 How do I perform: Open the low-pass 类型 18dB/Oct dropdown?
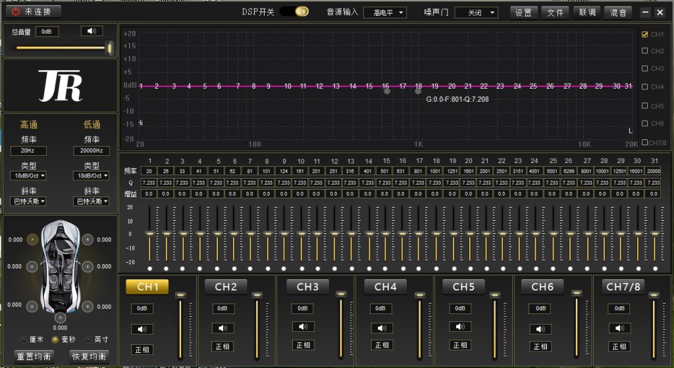coord(91,176)
